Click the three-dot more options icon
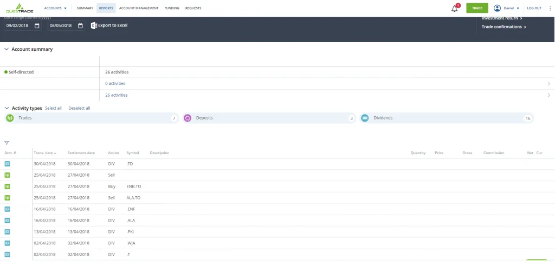The width and height of the screenshot is (555, 273). pyautogui.click(x=550, y=8)
